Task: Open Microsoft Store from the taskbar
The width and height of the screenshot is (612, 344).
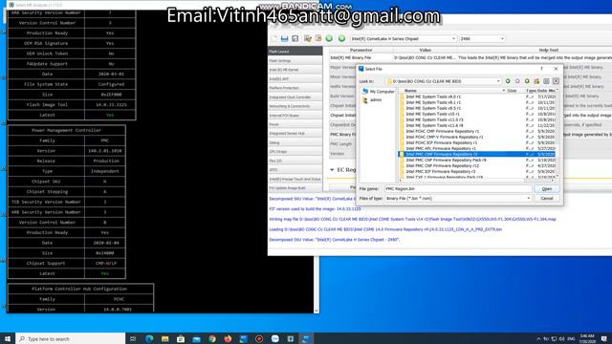Action: tap(181, 338)
